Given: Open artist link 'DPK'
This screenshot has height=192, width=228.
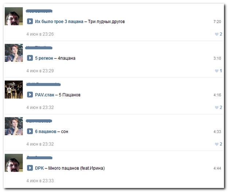Looking at the screenshot, I should coord(39,168).
